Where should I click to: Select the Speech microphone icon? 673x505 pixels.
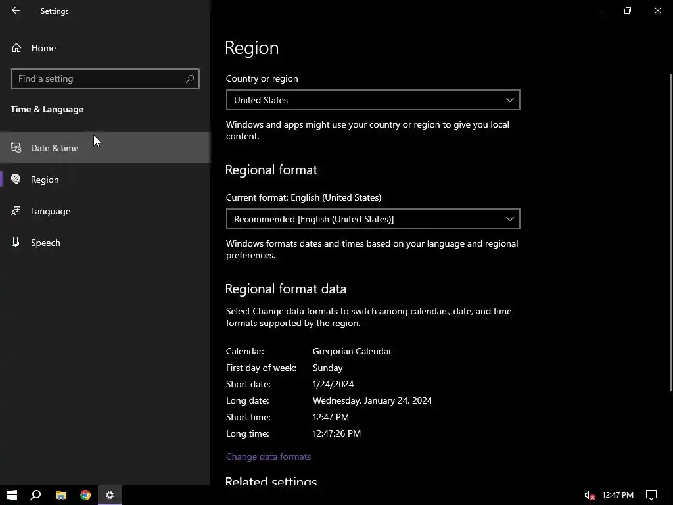[x=16, y=242]
